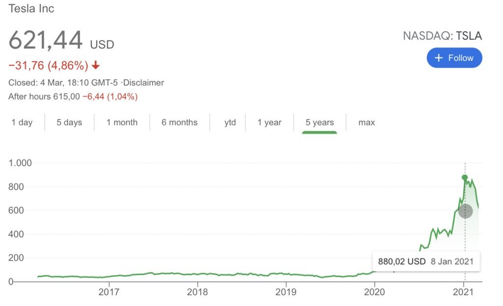The width and height of the screenshot is (503, 306).
Task: Select the ytd range tab
Action: pyautogui.click(x=230, y=122)
